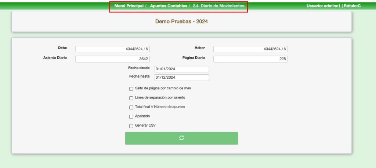376x168 pixels.
Task: Toggle Total final // Número de apuntes
Action: (x=131, y=107)
